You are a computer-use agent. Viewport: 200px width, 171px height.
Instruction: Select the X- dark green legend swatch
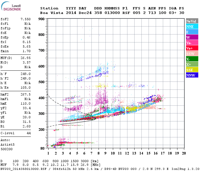tap(192, 59)
